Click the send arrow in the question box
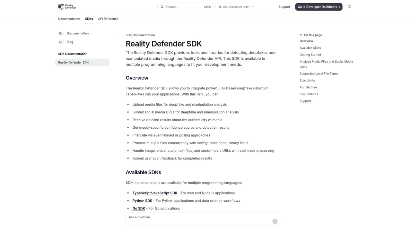This screenshot has height=231, width=411. pos(275,221)
